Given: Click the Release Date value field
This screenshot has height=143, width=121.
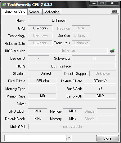Looking at the screenshot, I should (40, 43).
